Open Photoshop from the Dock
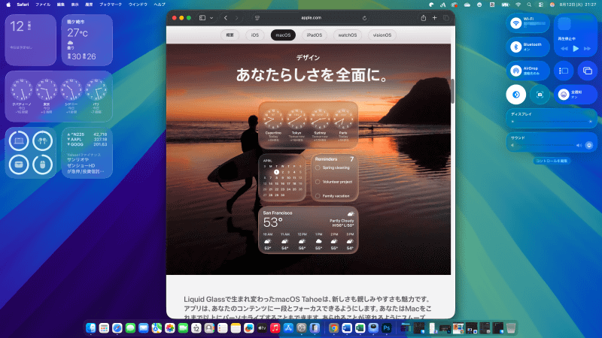Image resolution: width=602 pixels, height=338 pixels. [387, 328]
